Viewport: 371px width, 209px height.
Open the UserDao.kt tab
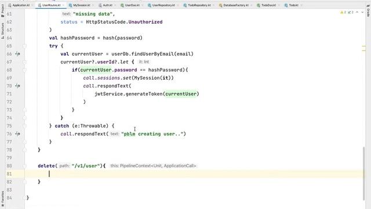click(x=132, y=5)
